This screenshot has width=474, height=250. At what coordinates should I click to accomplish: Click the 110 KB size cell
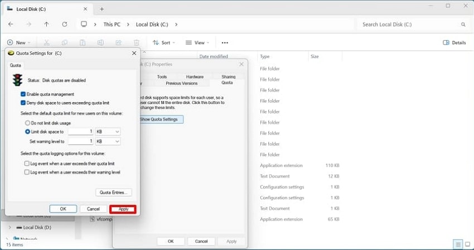(x=332, y=165)
